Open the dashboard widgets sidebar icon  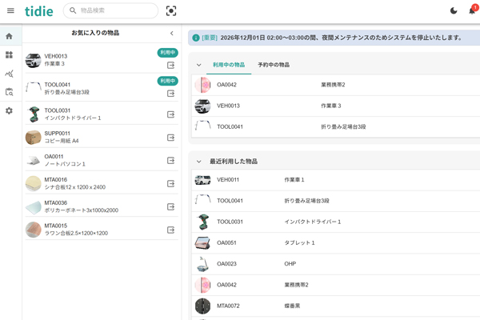point(9,55)
